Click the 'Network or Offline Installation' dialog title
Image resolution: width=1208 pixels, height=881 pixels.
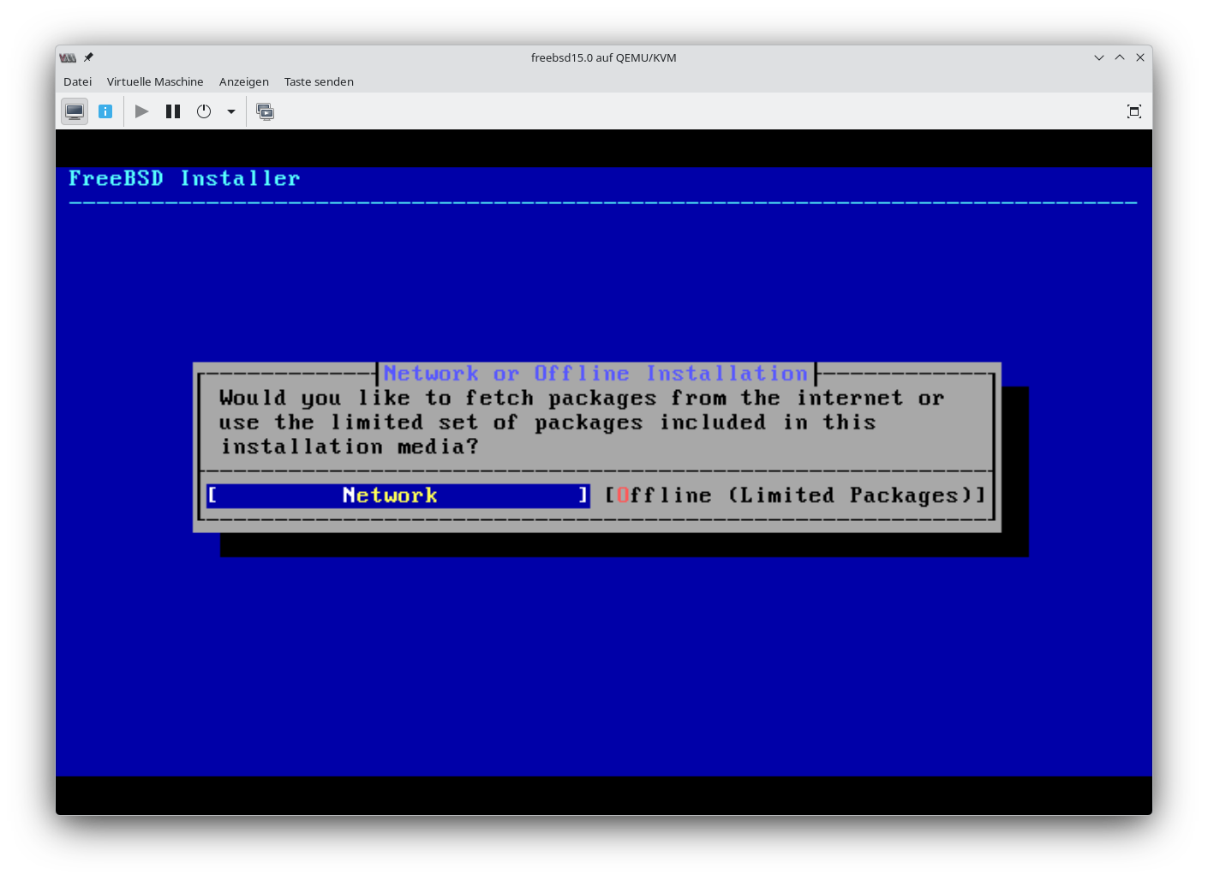coord(596,374)
